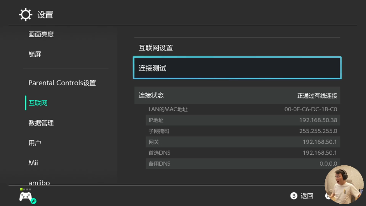Click the B button icon for 返回
Image resolution: width=366 pixels, height=206 pixels.
coord(294,196)
